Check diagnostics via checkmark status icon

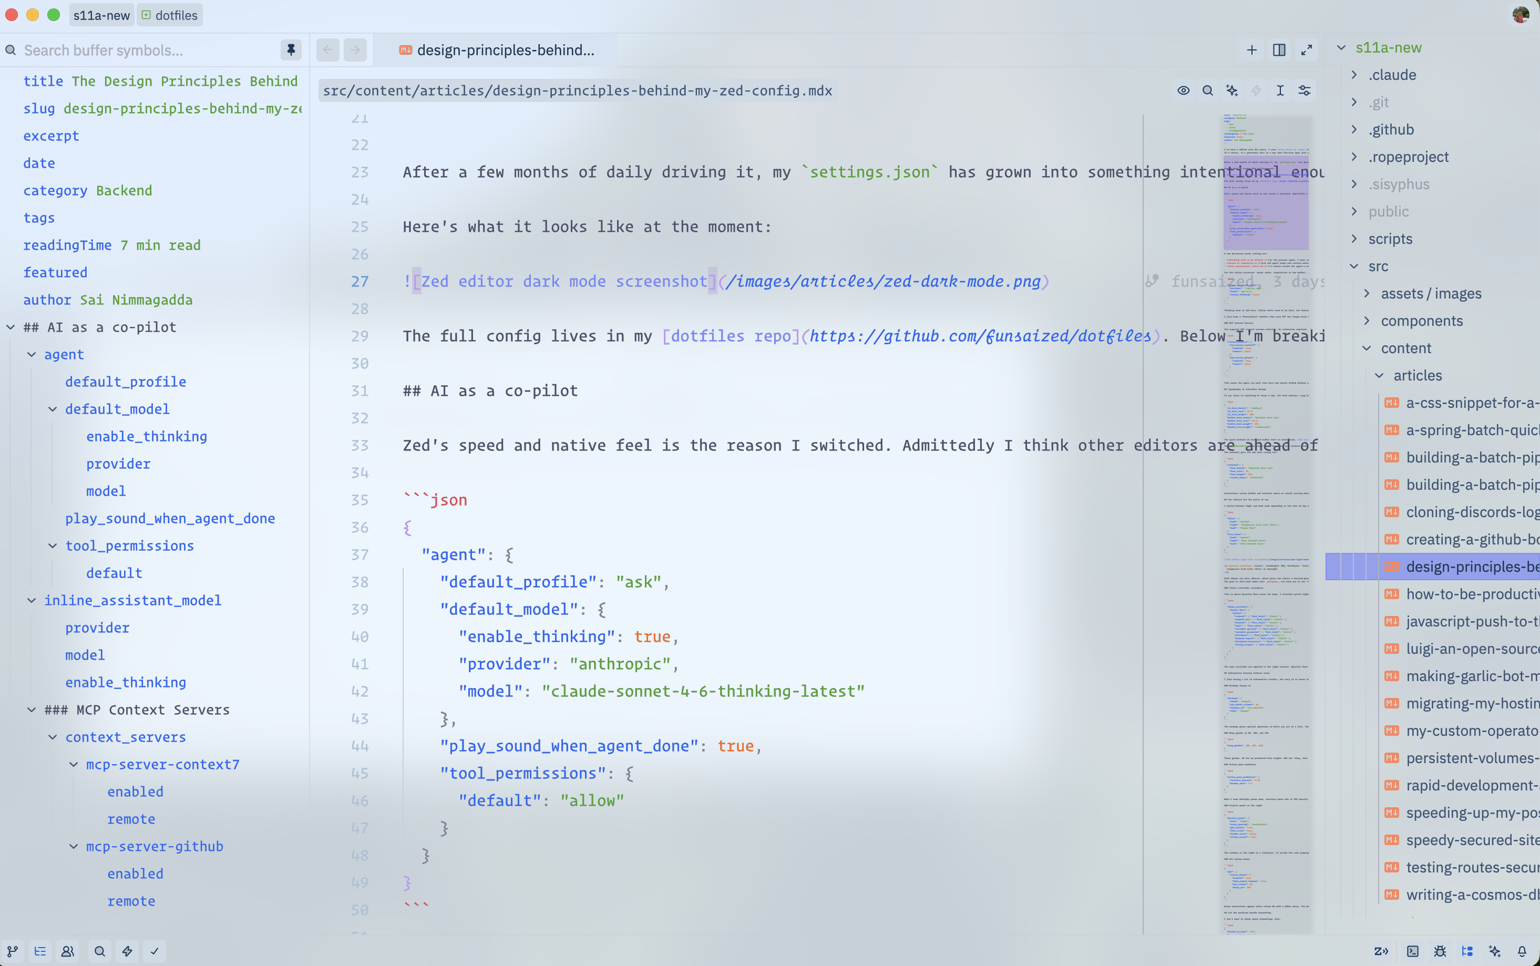pyautogui.click(x=154, y=951)
